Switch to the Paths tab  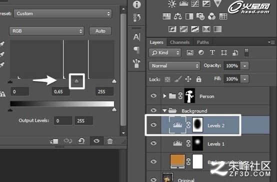tap(203, 42)
